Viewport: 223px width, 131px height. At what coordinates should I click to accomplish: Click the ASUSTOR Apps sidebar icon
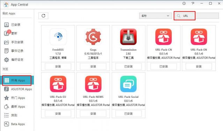click(x=6, y=89)
